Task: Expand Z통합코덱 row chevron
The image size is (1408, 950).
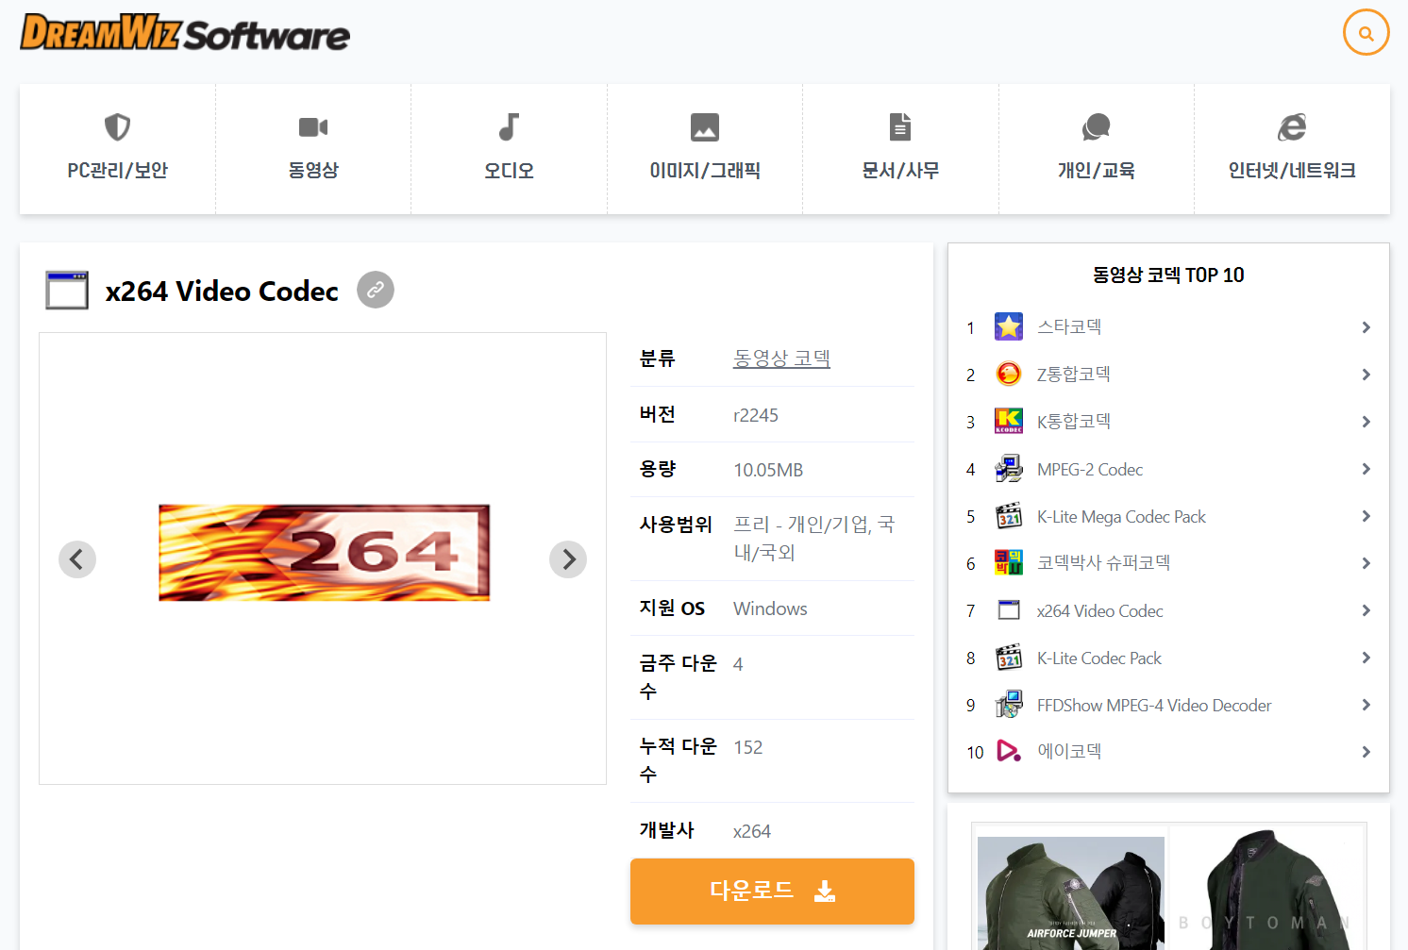Action: 1366,375
